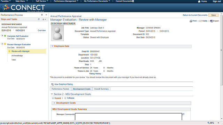Click the manager name CONNIE GREEN

(153, 28)
